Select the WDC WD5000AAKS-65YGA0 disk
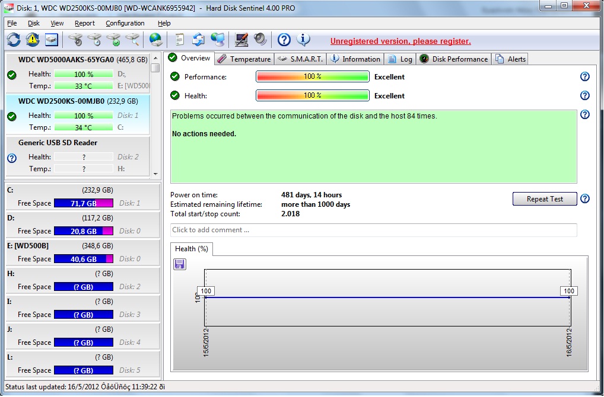This screenshot has height=397, width=604. 78,73
